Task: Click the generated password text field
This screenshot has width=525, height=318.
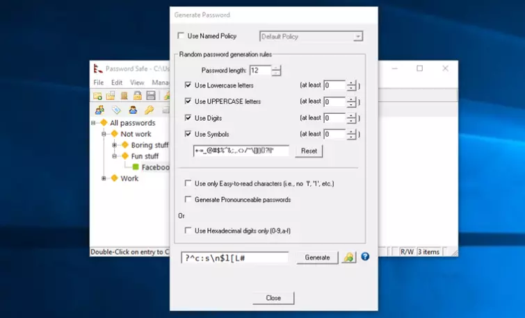Action: (234, 258)
